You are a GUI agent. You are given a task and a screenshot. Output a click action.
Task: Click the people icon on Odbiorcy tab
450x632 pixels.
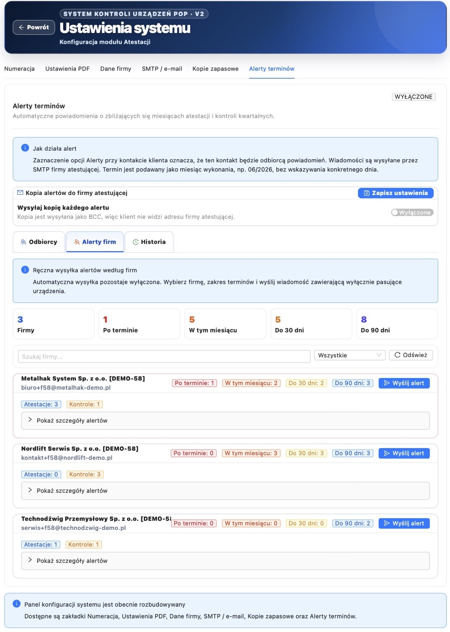coord(23,242)
